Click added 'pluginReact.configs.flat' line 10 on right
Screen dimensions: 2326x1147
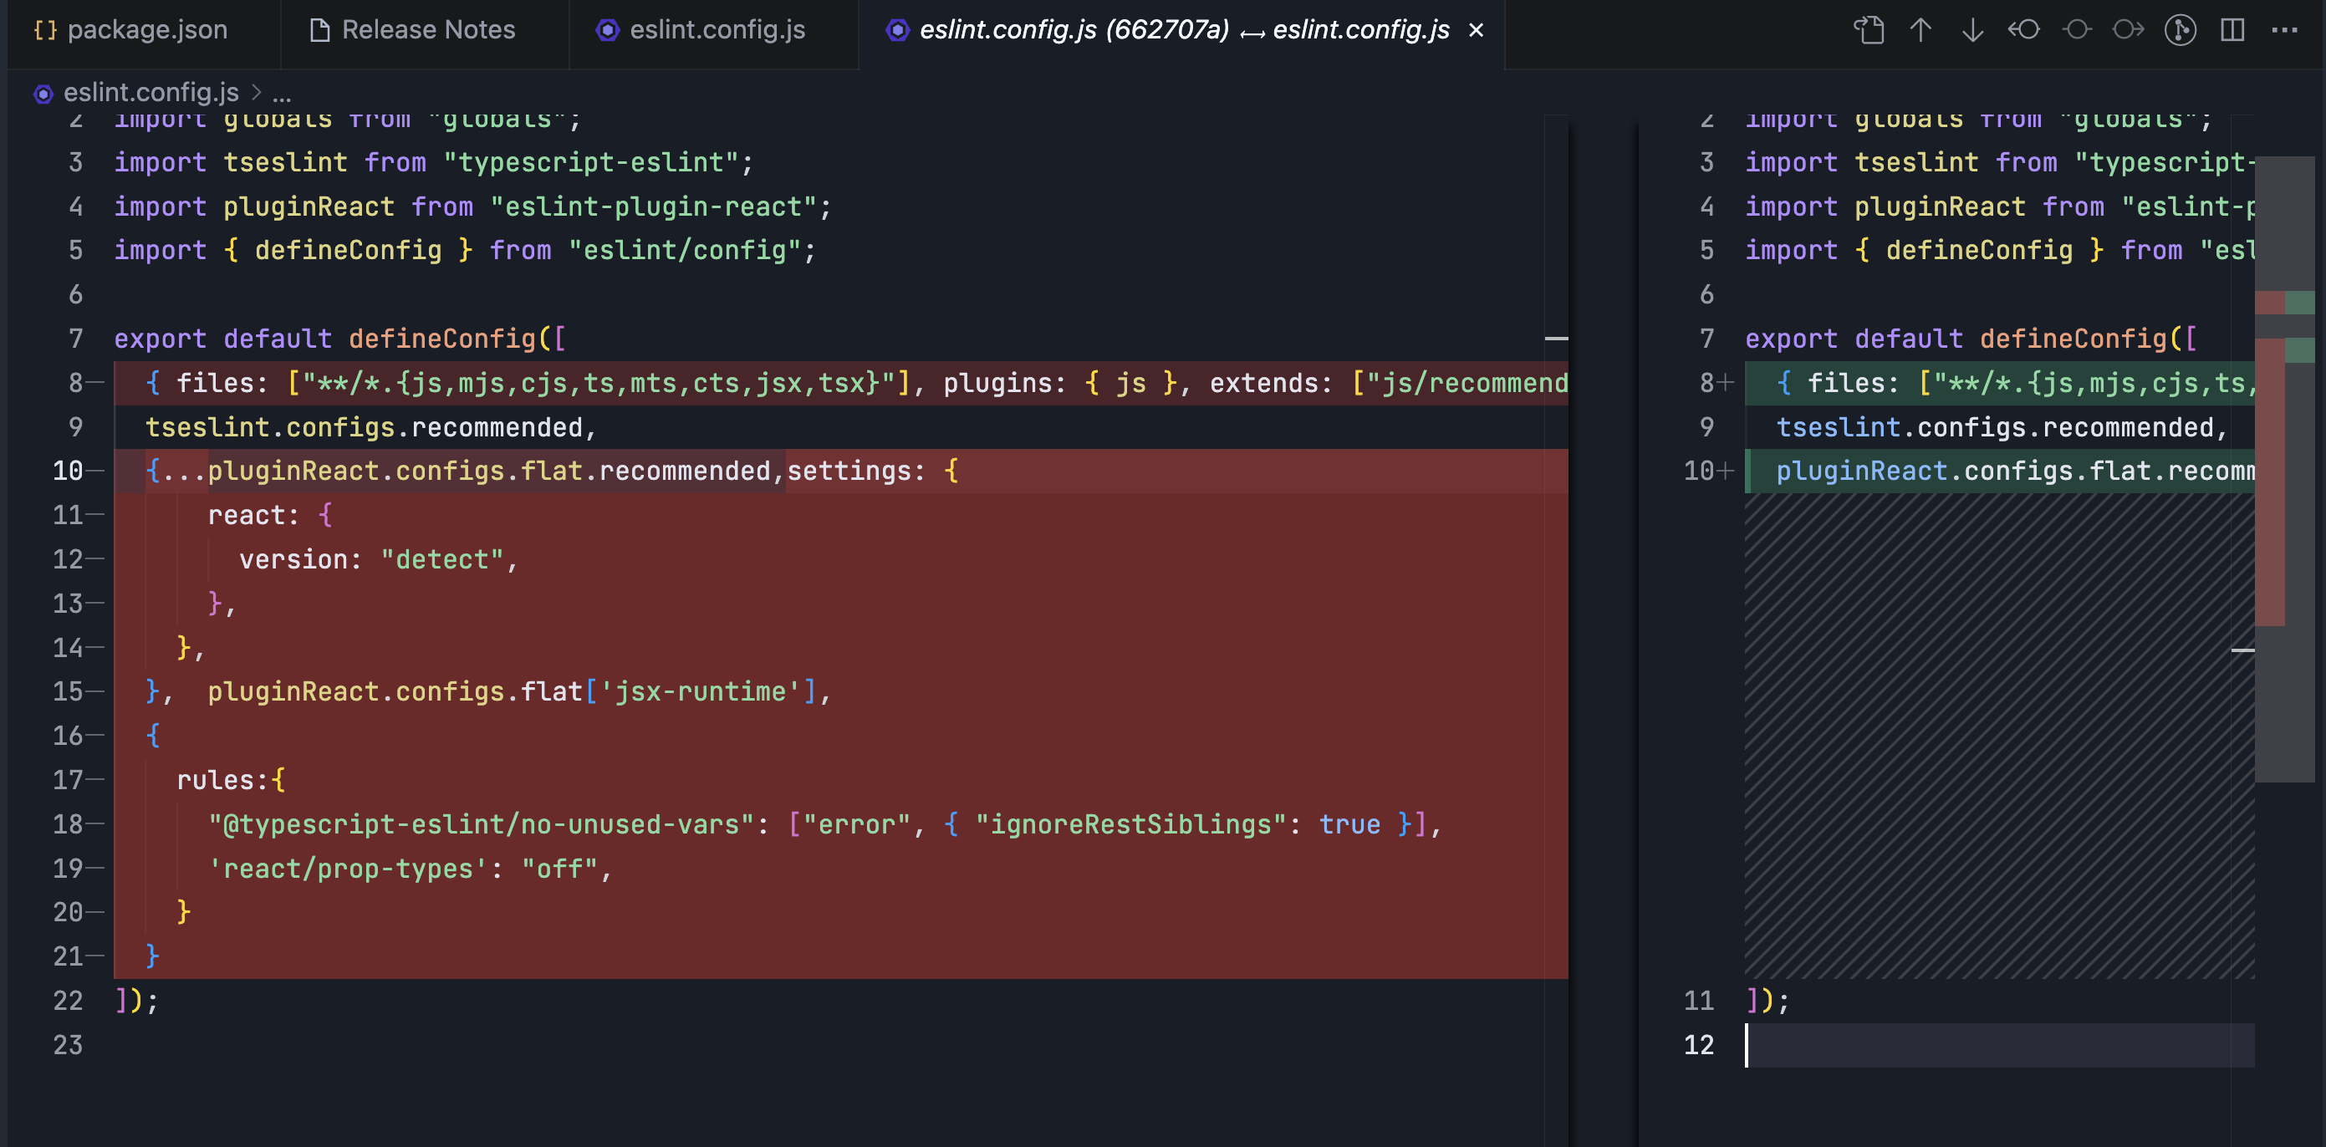coord(2000,471)
